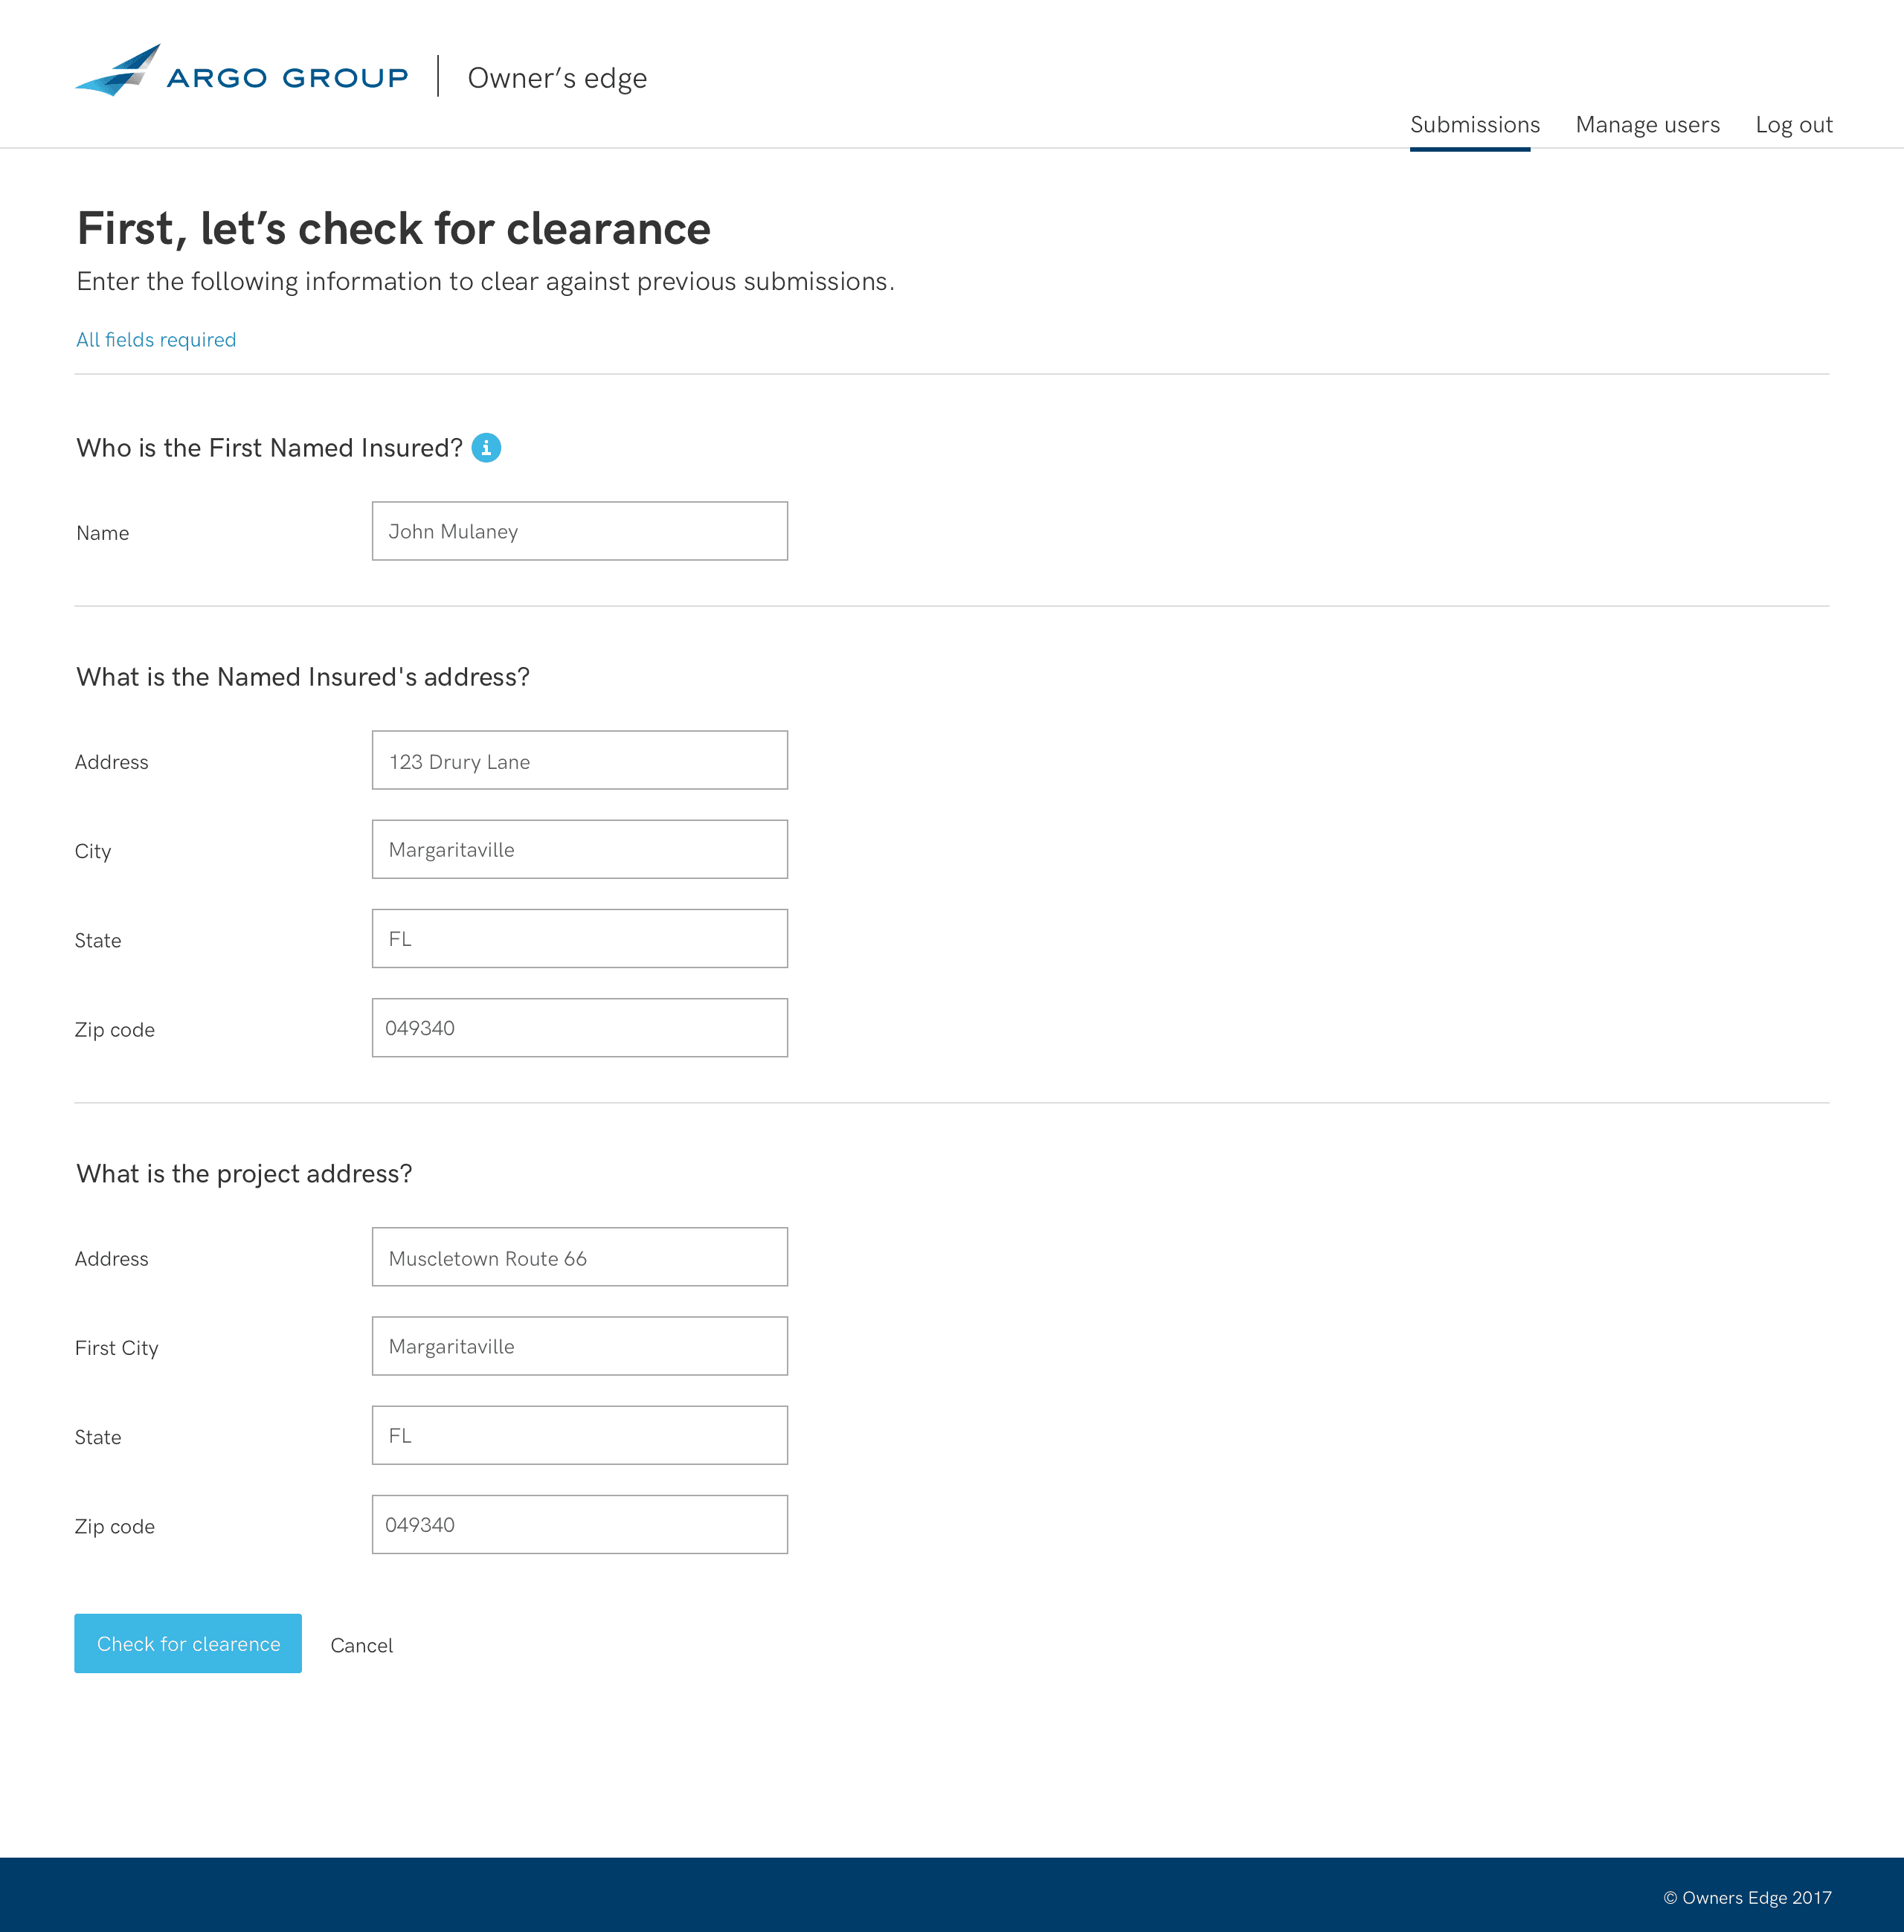Viewport: 1904px width, 1932px height.
Task: Go to Manage users
Action: coord(1647,125)
